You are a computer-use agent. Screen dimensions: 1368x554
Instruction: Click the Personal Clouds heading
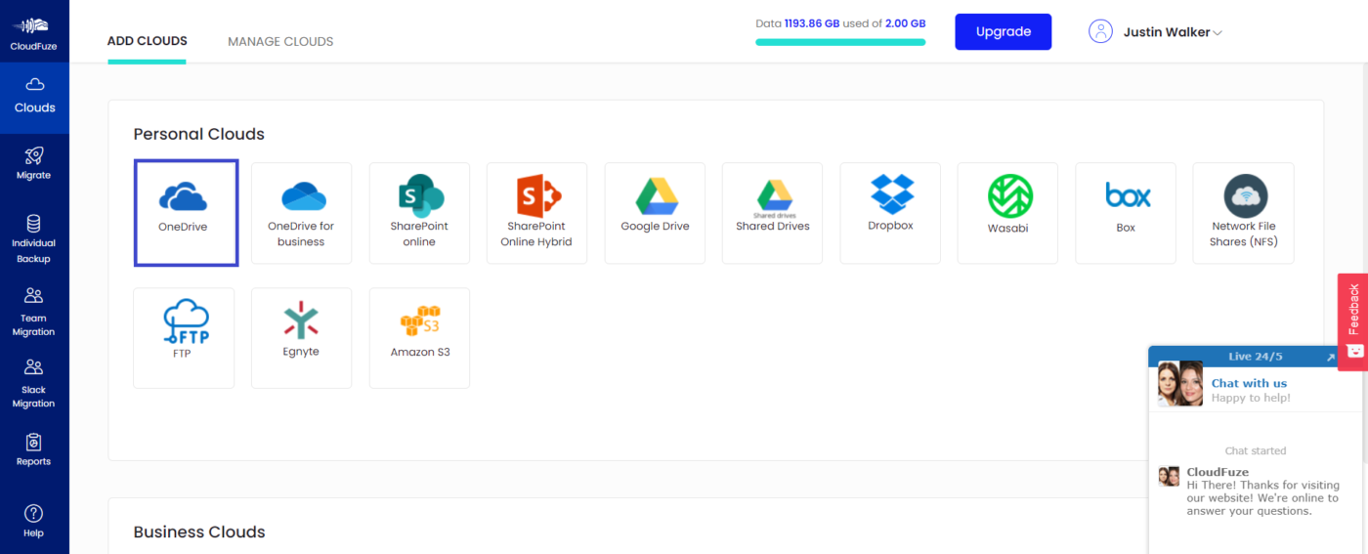point(199,134)
